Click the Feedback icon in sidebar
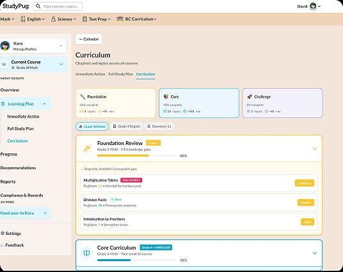 point(3,245)
